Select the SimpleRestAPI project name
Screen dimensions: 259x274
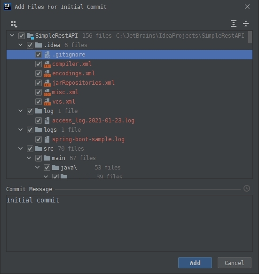(x=56, y=36)
